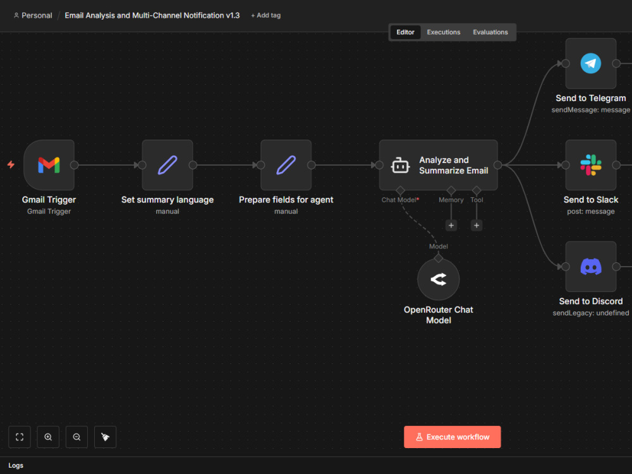Screen dimensions: 632x474
Task: Open the Send to Telegram node
Action: (590, 63)
